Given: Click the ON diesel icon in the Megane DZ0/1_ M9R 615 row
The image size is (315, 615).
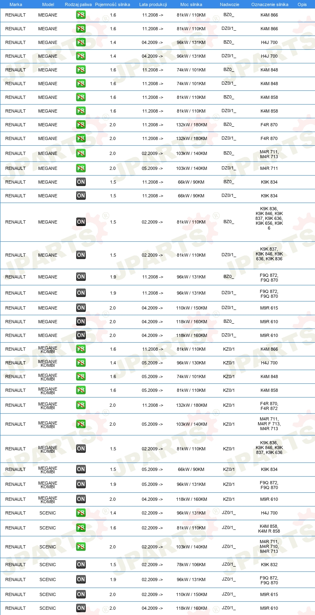Looking at the screenshot, I should click(81, 308).
